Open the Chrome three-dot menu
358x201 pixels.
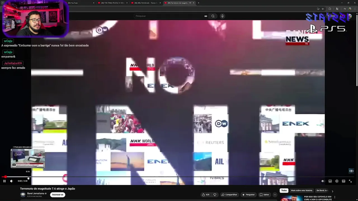click(x=355, y=9)
